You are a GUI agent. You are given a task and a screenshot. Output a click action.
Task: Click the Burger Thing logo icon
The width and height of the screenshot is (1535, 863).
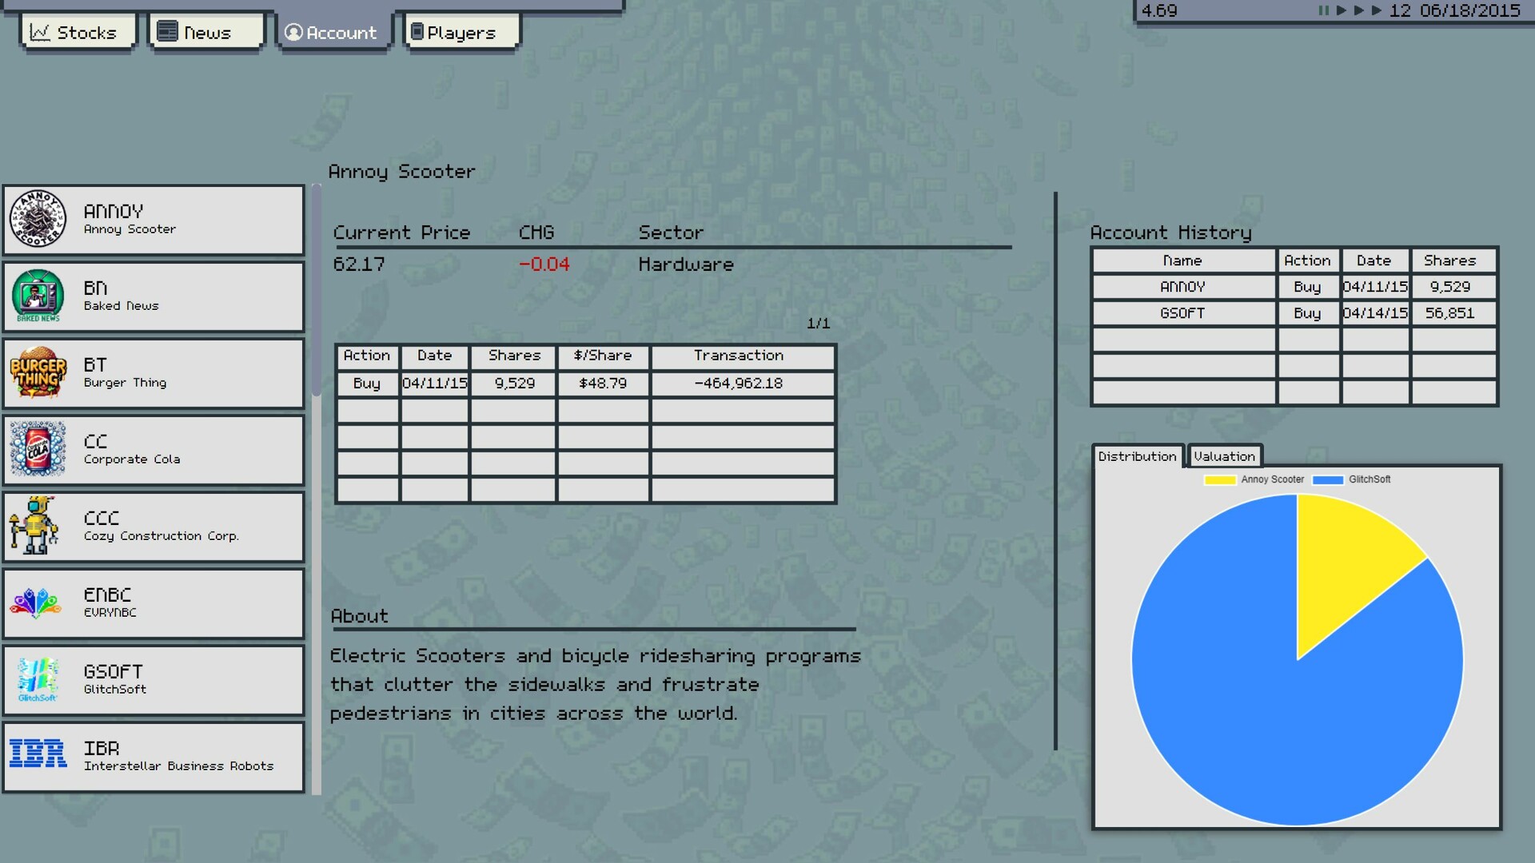pos(38,372)
